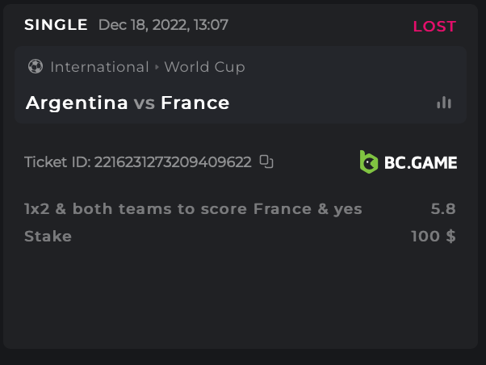Click the breadcrumb arrow between International and World Cup
Screen dimensions: 486x365
click(157, 67)
